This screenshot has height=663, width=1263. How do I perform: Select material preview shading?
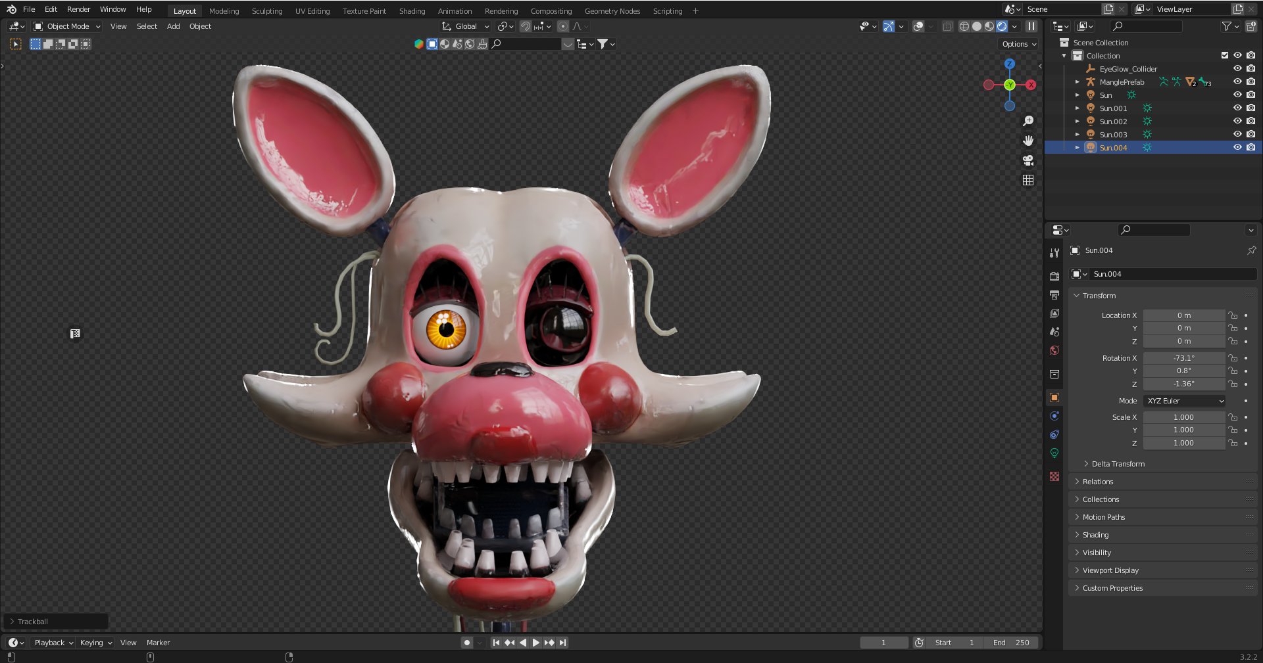[x=989, y=26]
